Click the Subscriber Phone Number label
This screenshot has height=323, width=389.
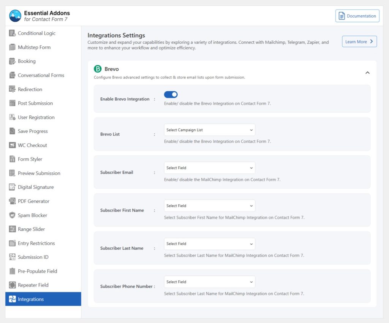(x=126, y=286)
